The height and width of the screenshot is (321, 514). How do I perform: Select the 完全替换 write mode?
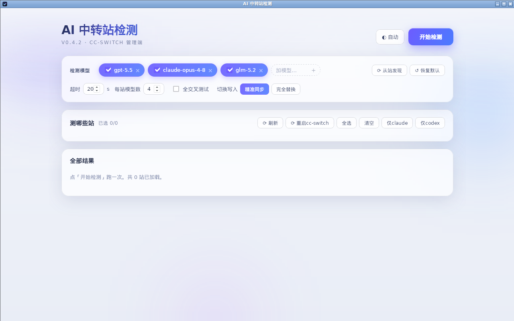point(286,89)
